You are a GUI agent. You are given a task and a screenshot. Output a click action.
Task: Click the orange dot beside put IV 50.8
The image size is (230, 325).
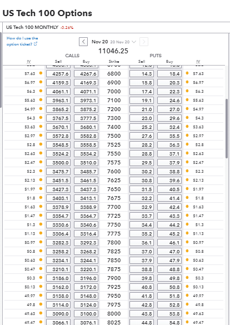pyautogui.click(x=187, y=251)
